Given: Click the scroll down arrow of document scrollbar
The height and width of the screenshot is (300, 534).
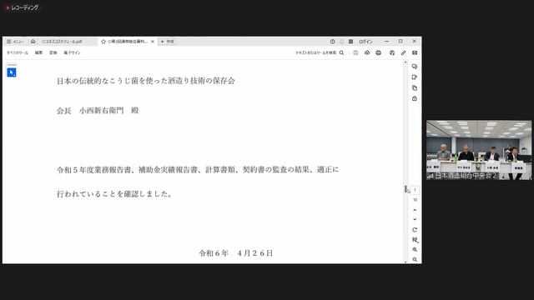Looking at the screenshot, I should pyautogui.click(x=406, y=262).
